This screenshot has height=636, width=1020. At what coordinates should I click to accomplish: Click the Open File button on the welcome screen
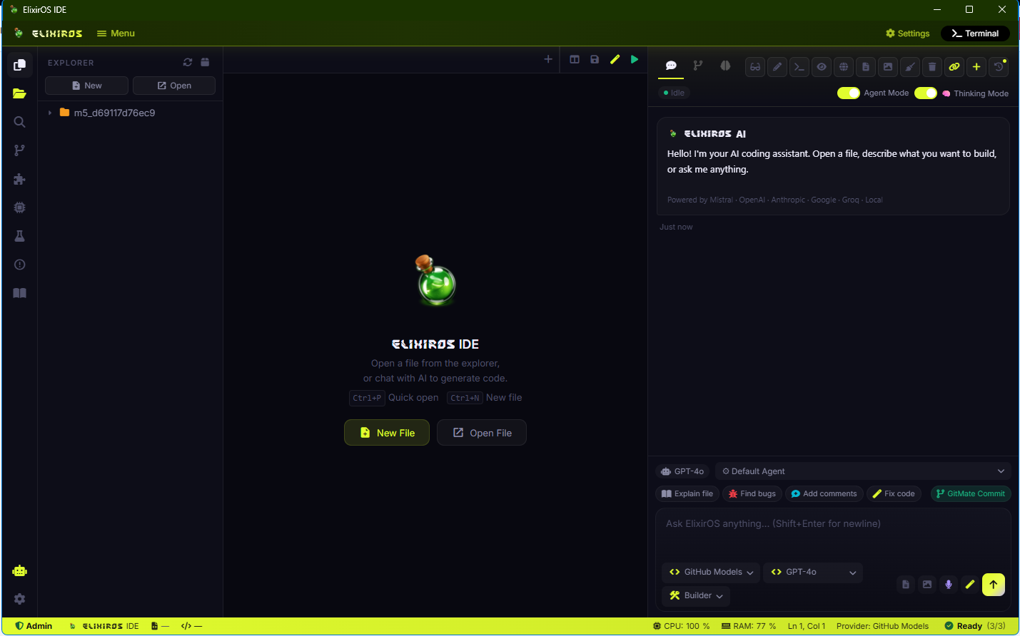(x=482, y=433)
